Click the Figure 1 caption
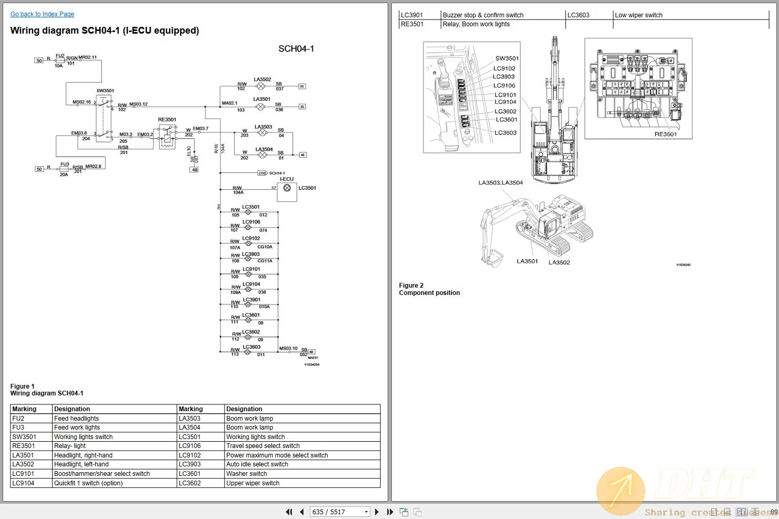The height and width of the screenshot is (519, 779). coord(23,386)
